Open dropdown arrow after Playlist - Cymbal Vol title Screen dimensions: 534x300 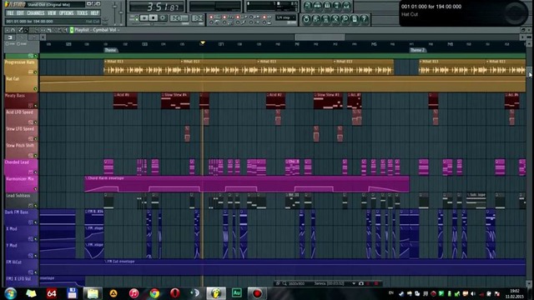pyautogui.click(x=118, y=30)
